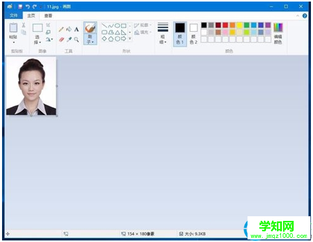This screenshot has width=313, height=242.
Task: Switch to the View ribbon tab
Action: point(48,15)
